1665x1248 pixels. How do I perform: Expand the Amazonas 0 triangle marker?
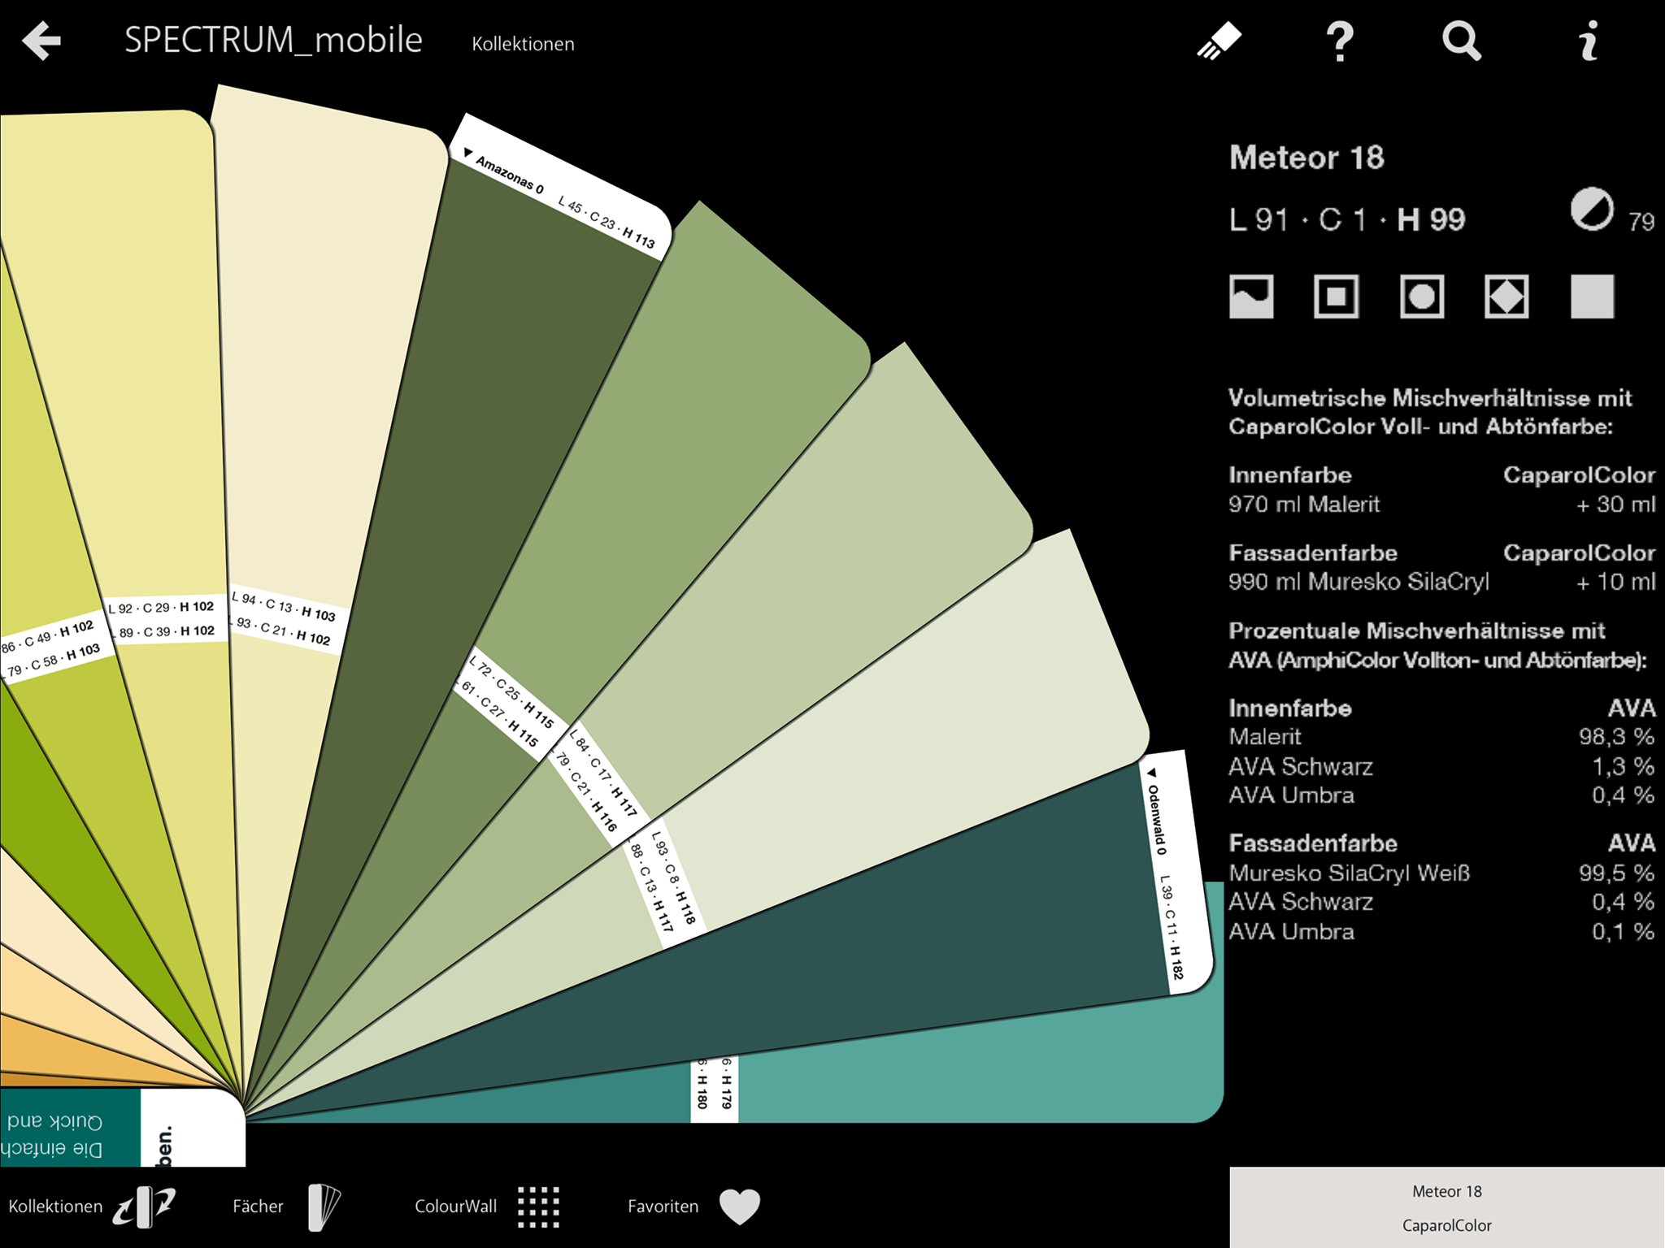[467, 152]
